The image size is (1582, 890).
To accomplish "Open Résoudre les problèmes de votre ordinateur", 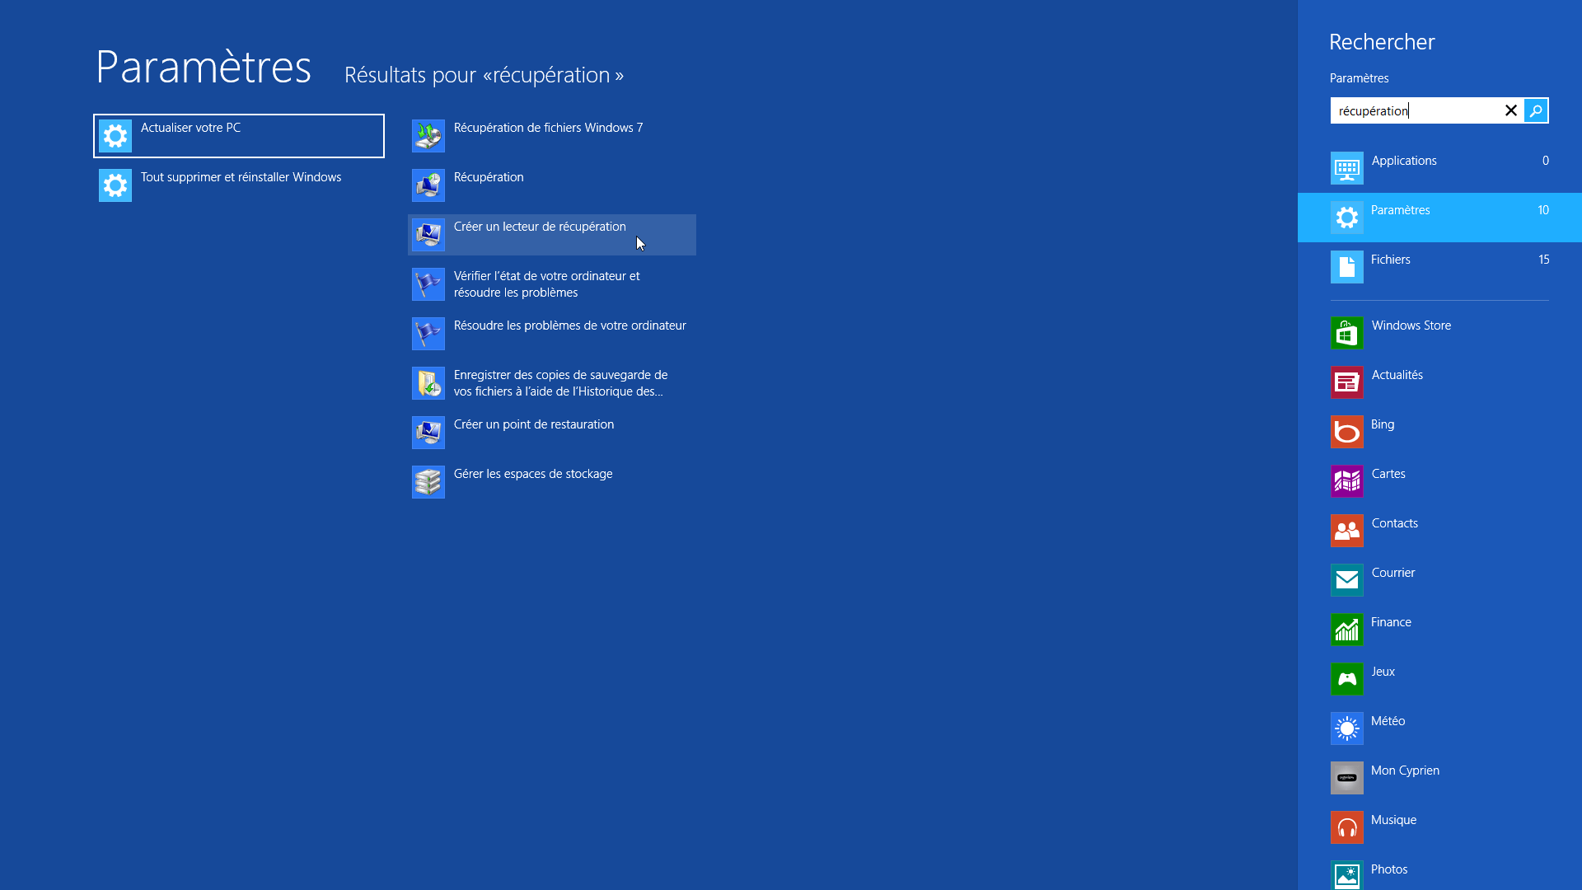I will tap(552, 334).
